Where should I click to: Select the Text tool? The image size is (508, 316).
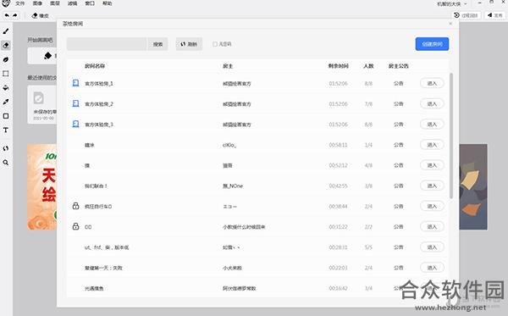(x=6, y=130)
